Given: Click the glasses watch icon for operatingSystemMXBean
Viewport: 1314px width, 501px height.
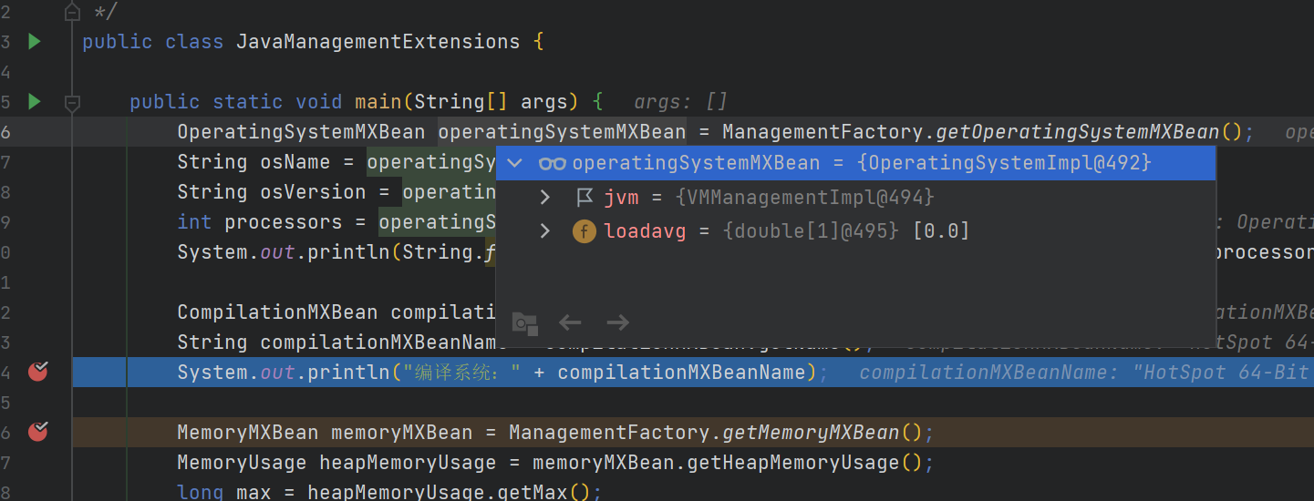Looking at the screenshot, I should (552, 163).
